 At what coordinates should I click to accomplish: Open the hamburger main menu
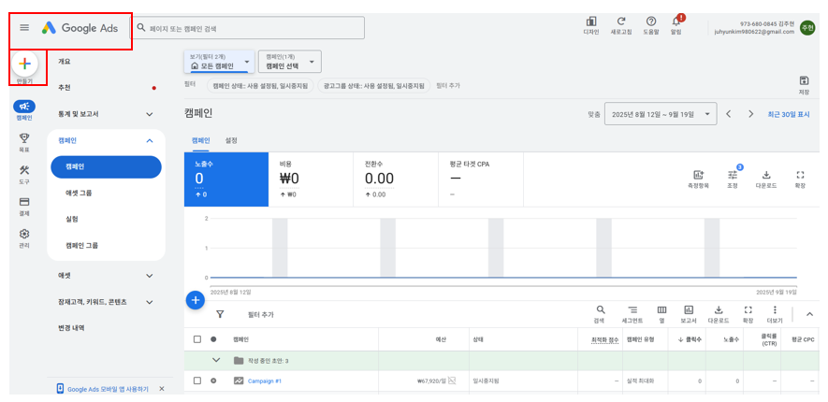24,28
